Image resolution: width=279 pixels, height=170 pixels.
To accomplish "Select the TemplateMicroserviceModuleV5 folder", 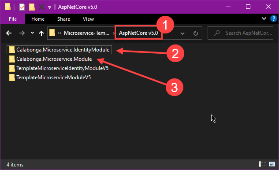I will (x=50, y=78).
